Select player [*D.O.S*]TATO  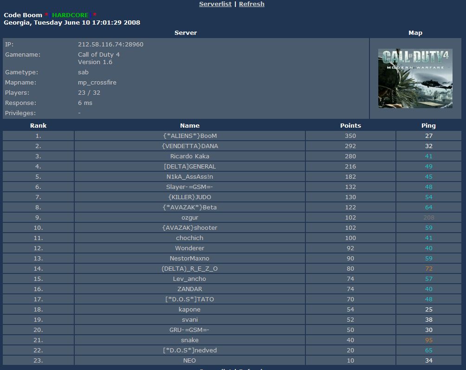[x=190, y=299]
